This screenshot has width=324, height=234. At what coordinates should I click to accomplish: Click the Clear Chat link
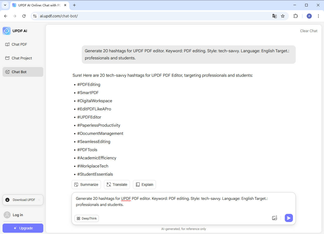309,31
